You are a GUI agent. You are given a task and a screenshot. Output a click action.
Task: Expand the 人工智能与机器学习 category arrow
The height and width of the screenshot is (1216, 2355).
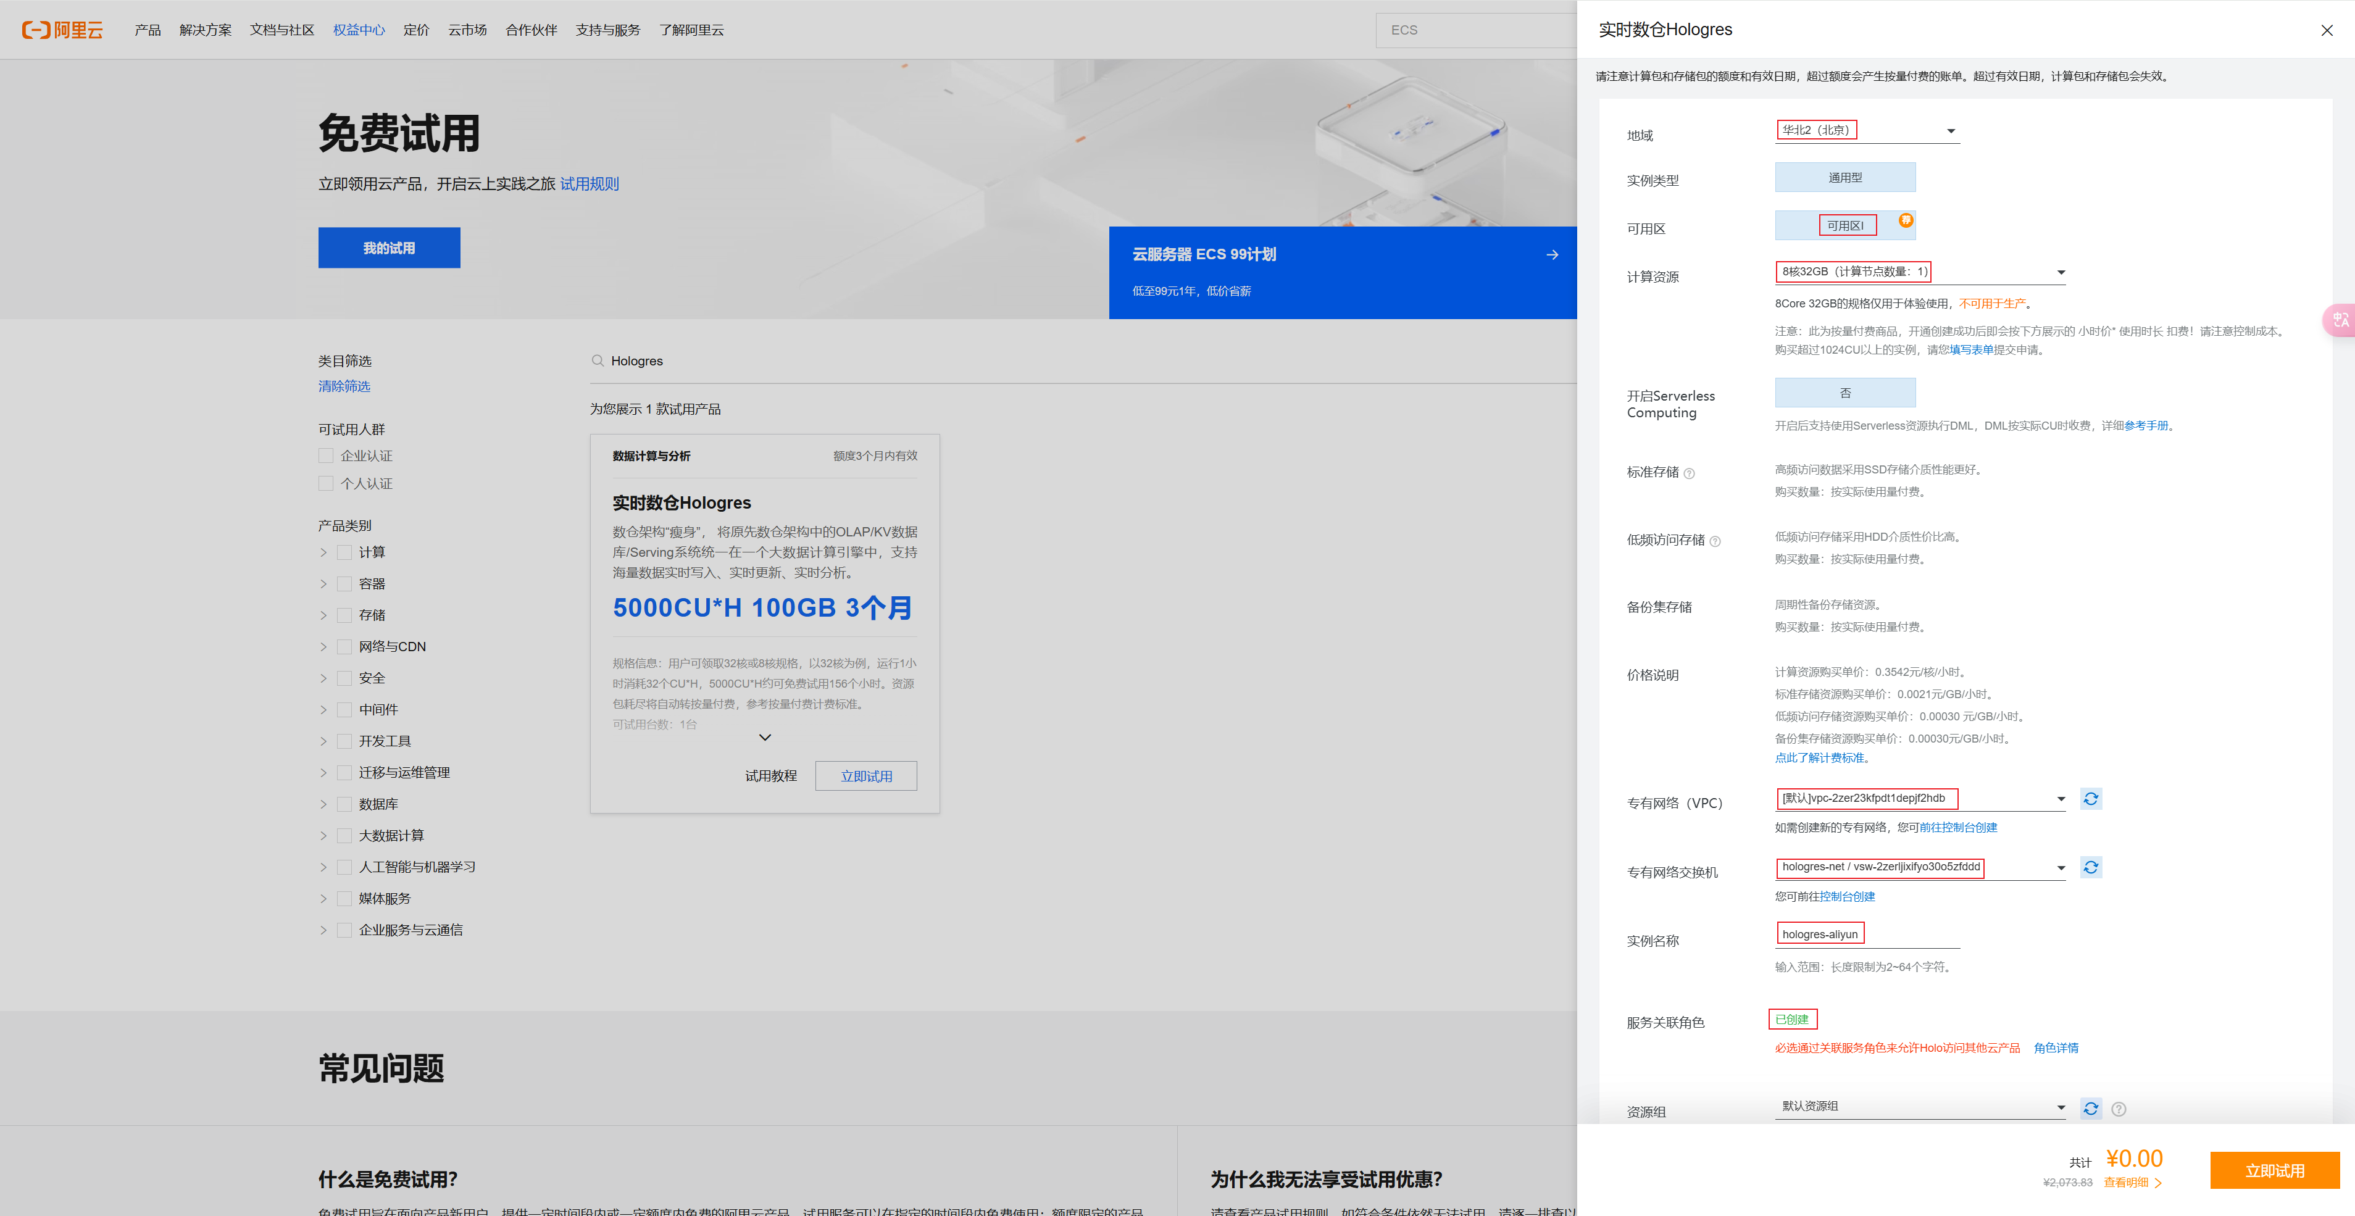pos(323,868)
